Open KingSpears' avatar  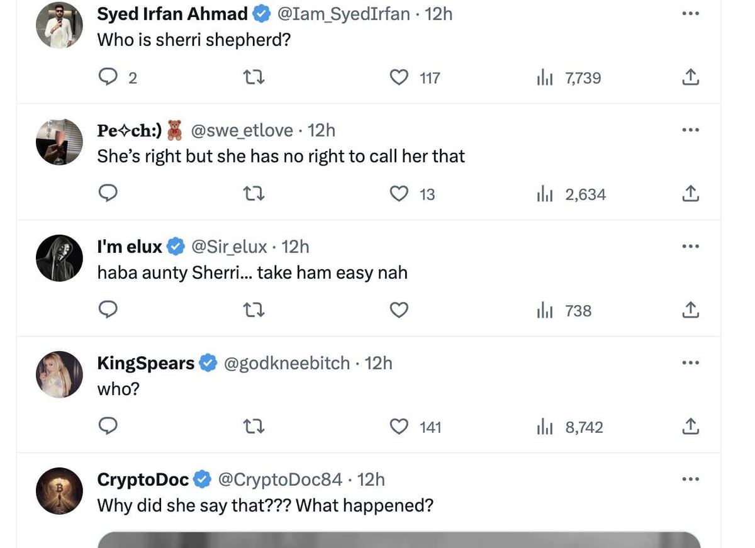tap(59, 374)
